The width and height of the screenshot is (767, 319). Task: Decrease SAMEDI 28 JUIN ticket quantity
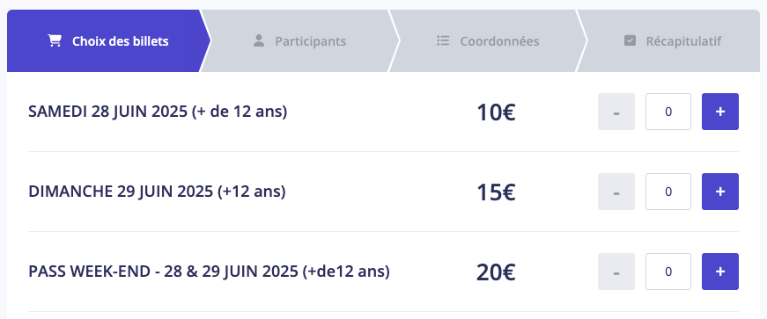616,112
